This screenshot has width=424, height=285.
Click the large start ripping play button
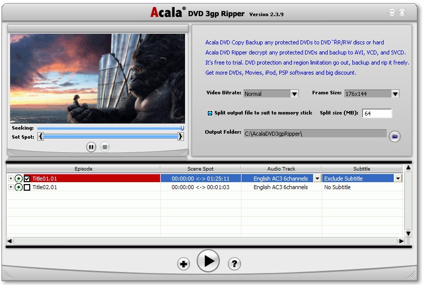point(208,261)
